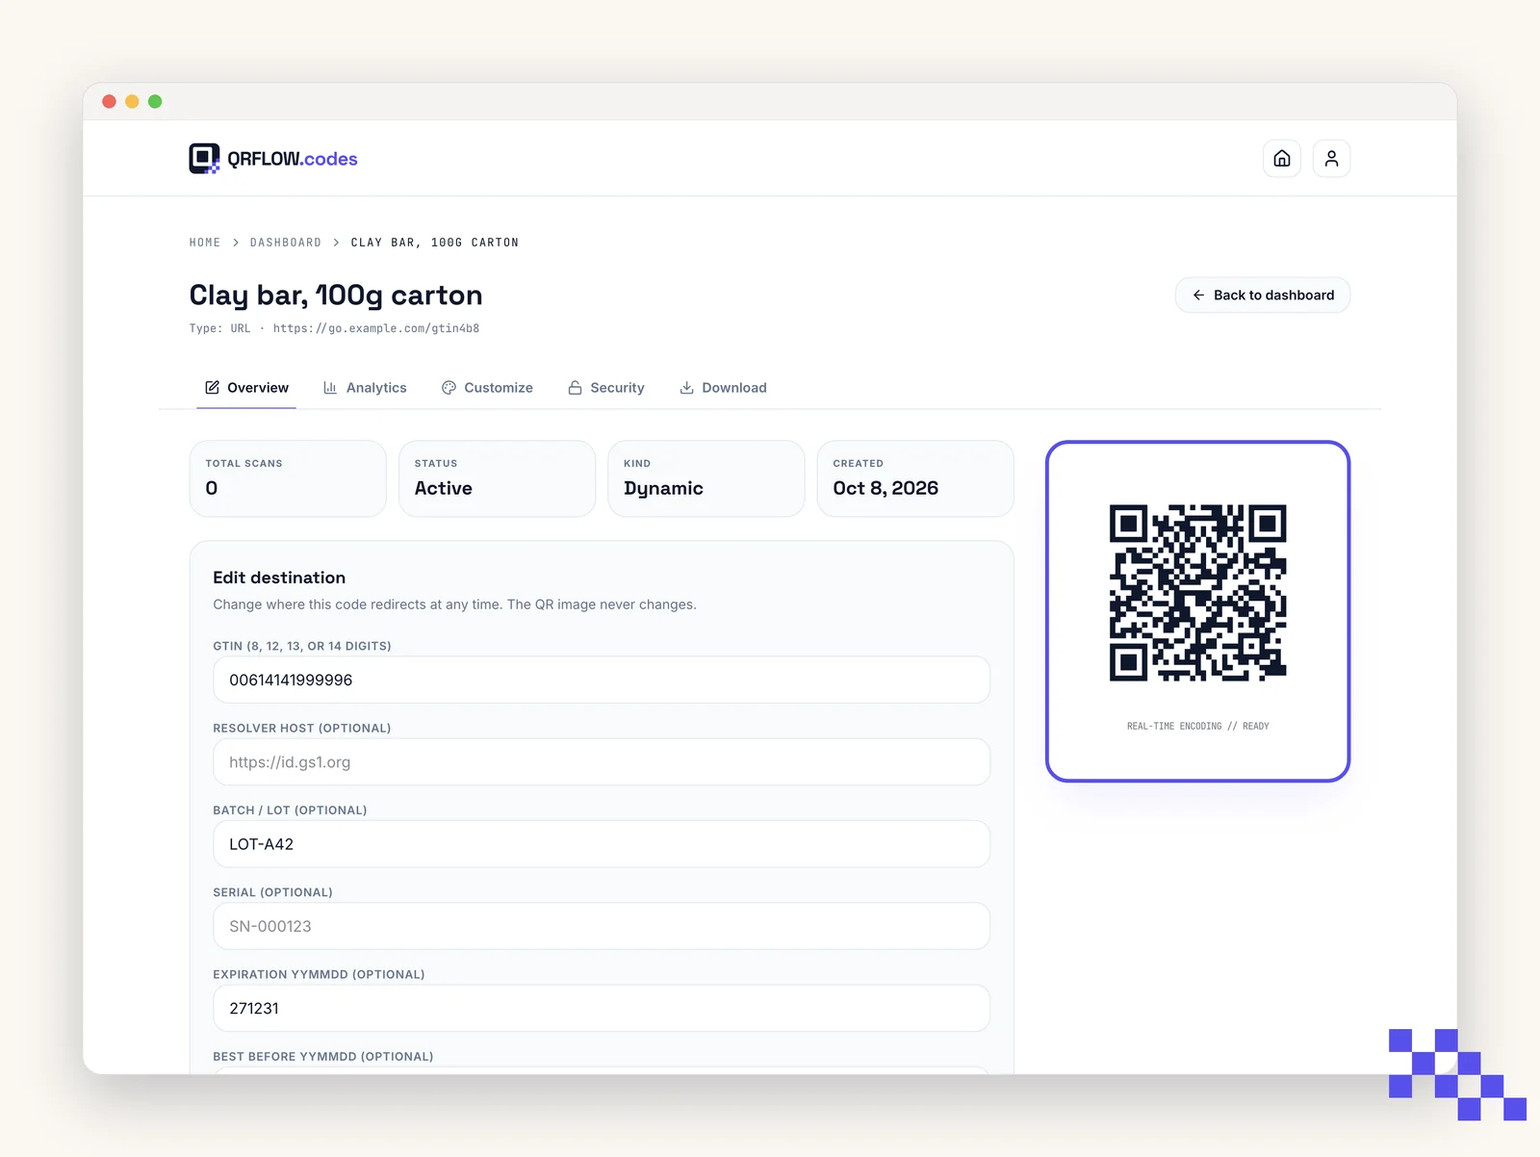Click the Batch / Lot field with LOT-A42
Screen dimensions: 1540x1157
[x=602, y=844]
